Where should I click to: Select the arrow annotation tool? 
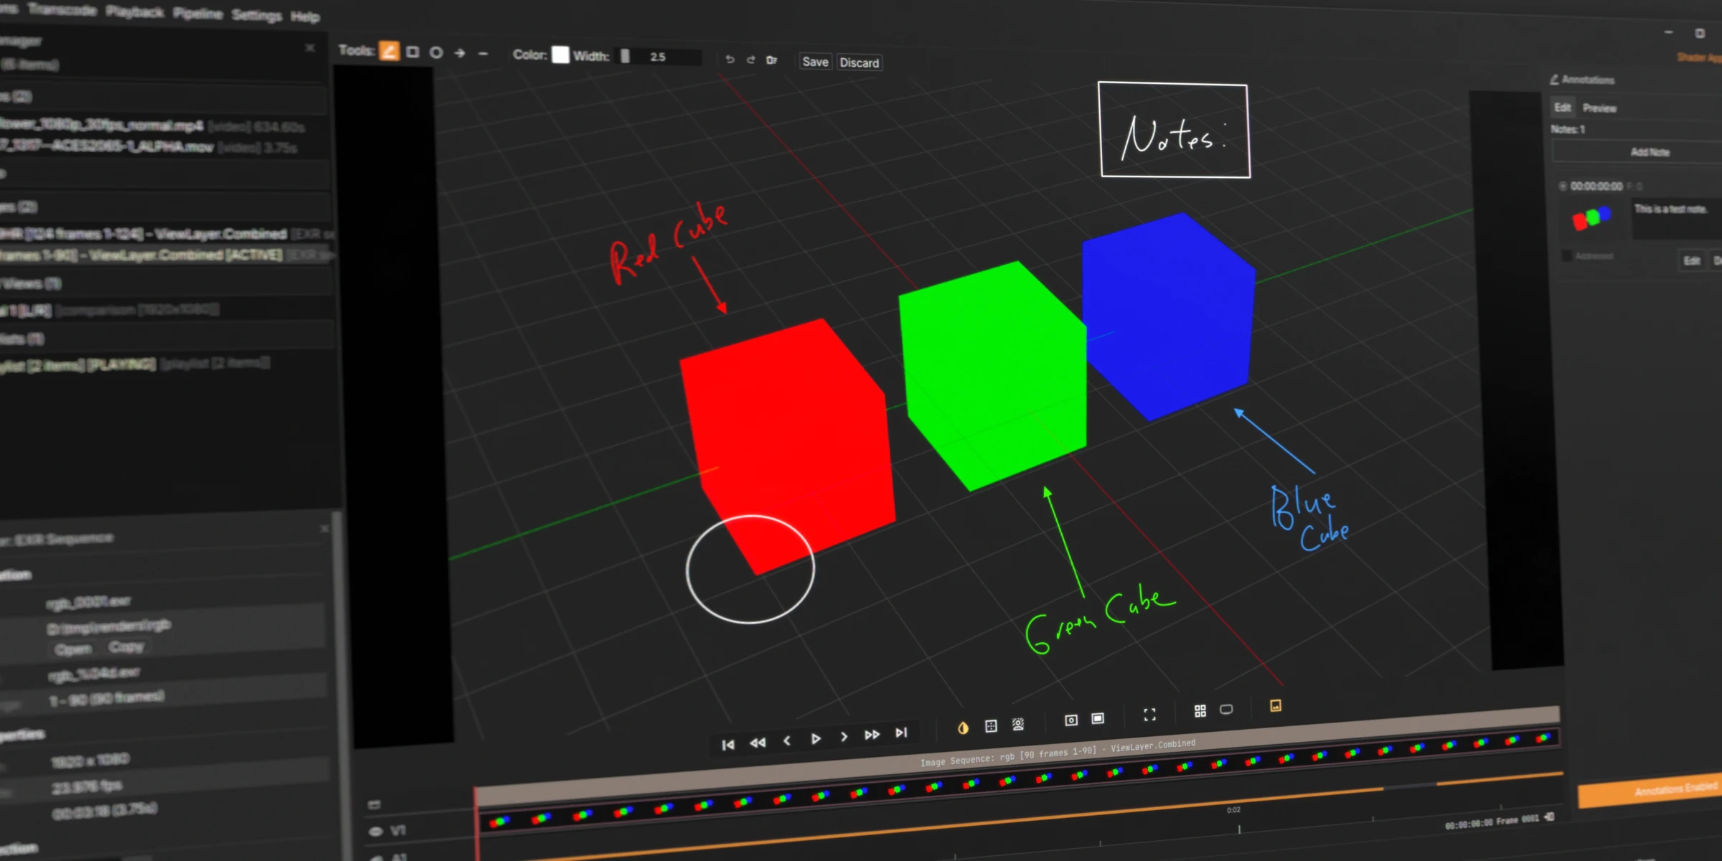coord(460,53)
